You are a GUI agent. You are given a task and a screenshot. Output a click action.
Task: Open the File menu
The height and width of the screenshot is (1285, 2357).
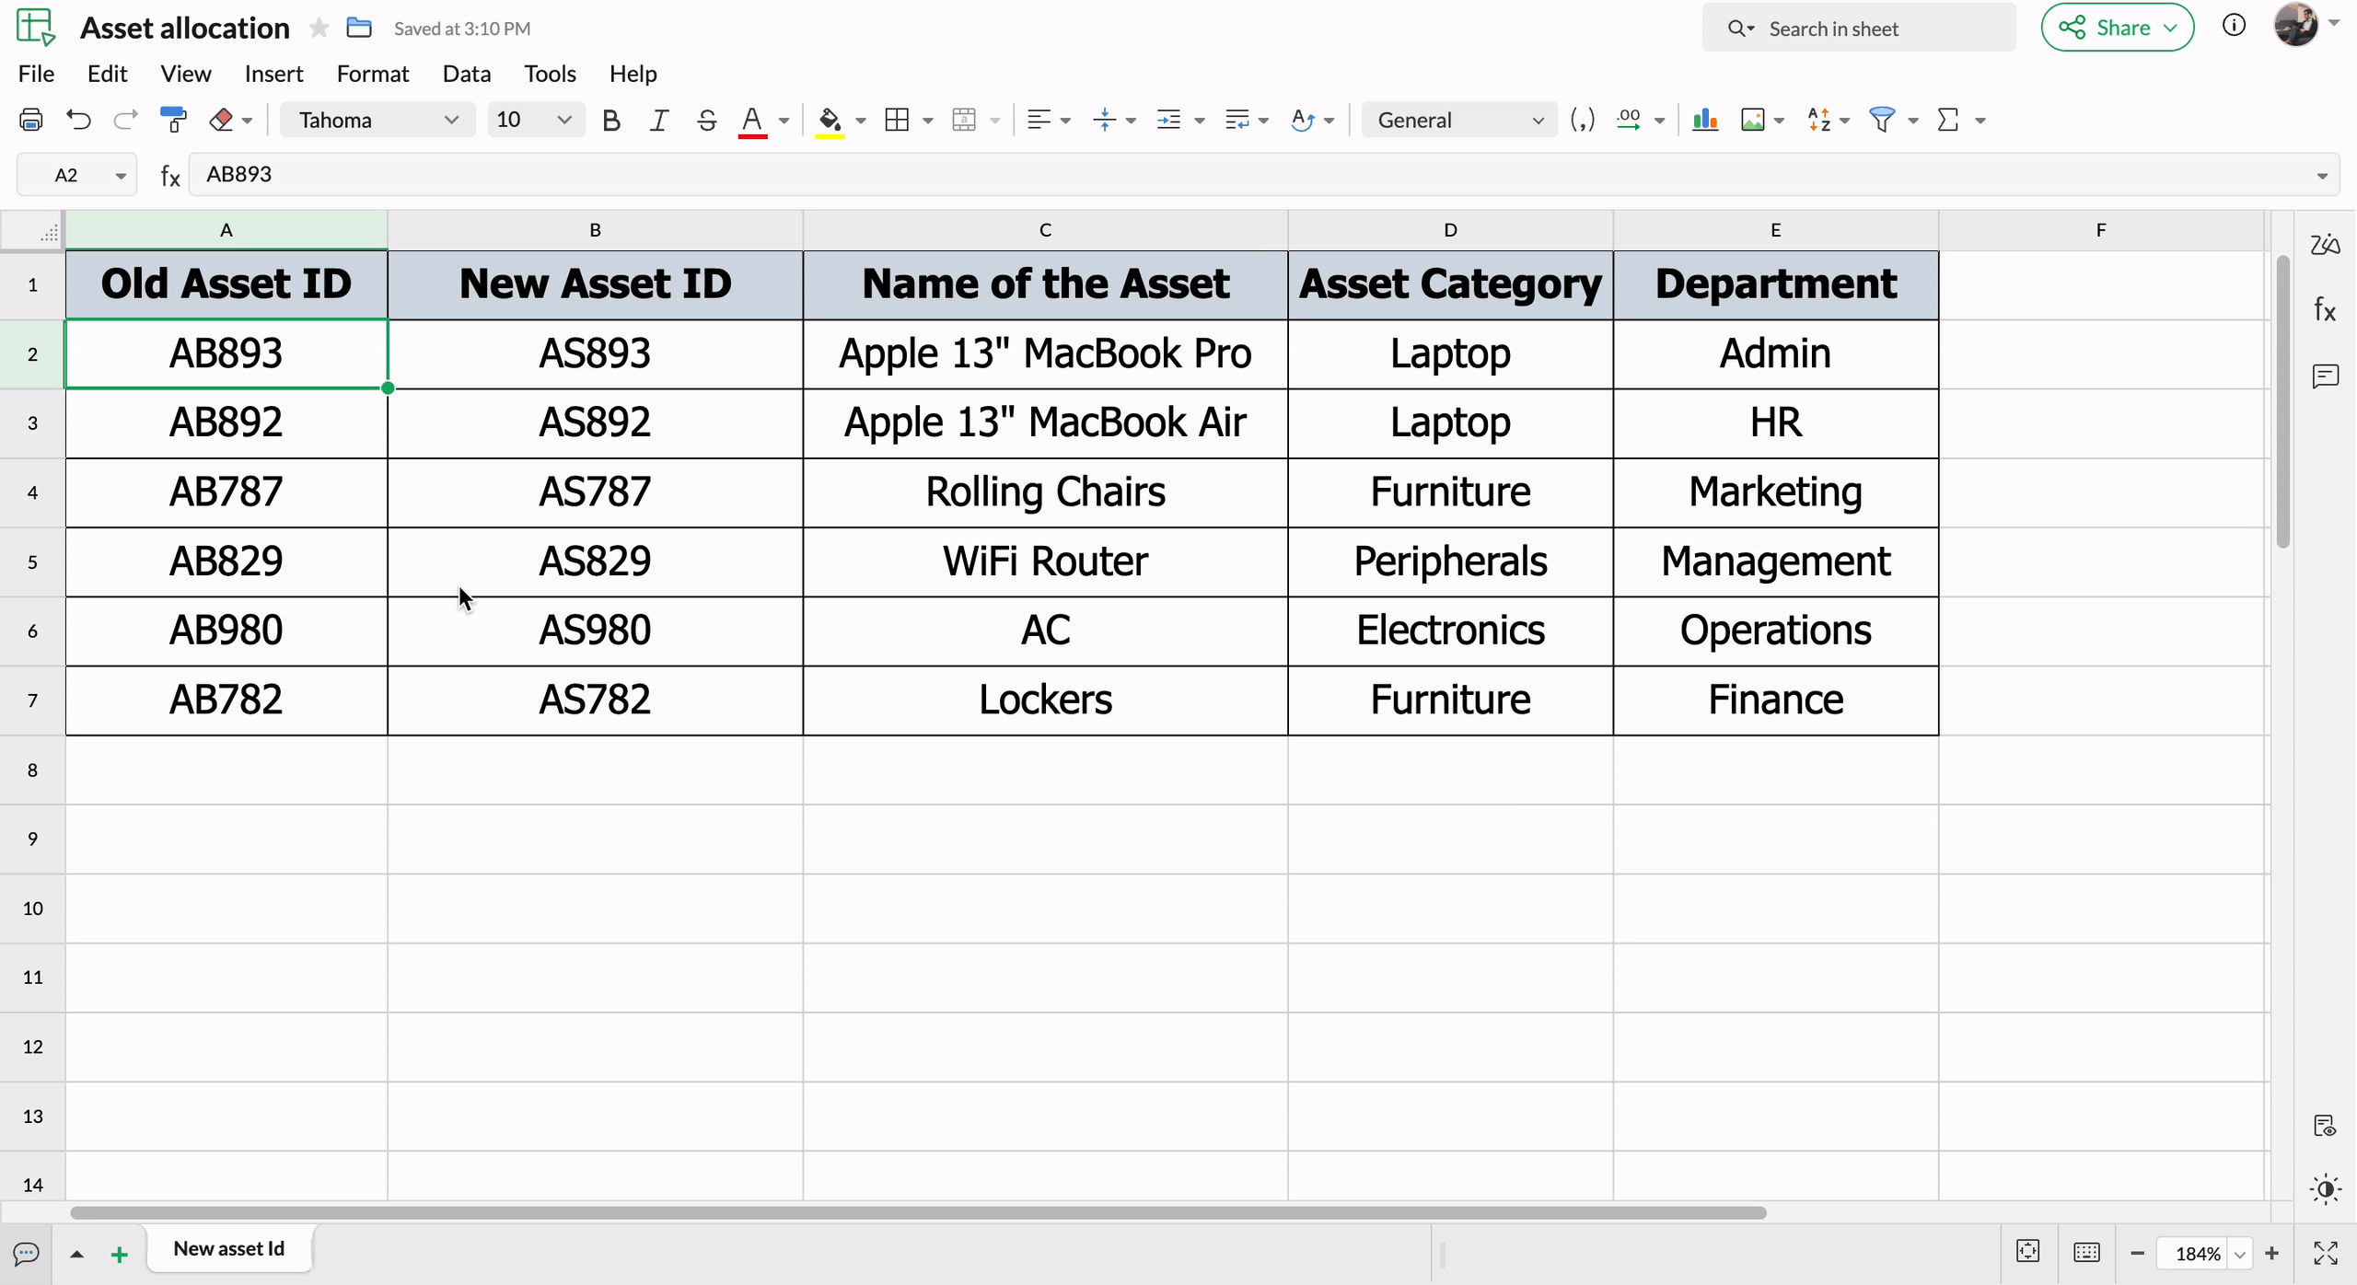(x=35, y=73)
